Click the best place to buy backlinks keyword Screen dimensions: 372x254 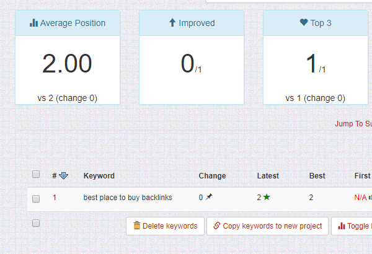(128, 198)
